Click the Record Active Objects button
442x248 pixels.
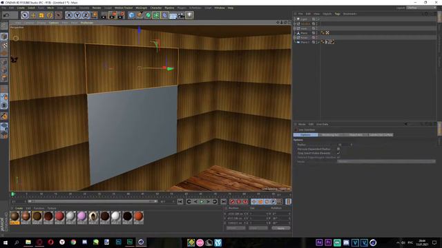point(232,201)
